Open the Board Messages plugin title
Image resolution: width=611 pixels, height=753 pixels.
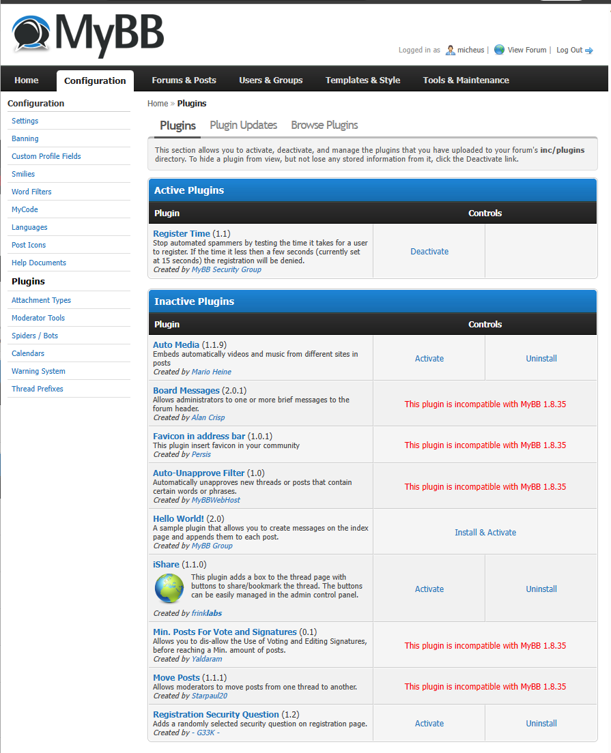click(186, 391)
